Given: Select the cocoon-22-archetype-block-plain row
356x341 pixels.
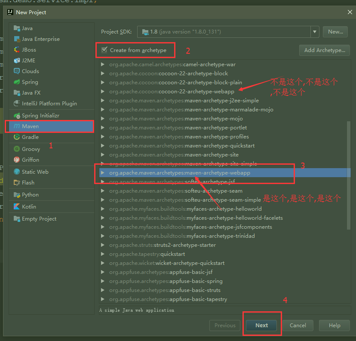Looking at the screenshot, I should point(225,83).
